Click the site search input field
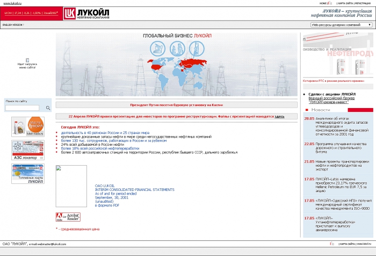376x256 pixels. pyautogui.click(x=23, y=108)
